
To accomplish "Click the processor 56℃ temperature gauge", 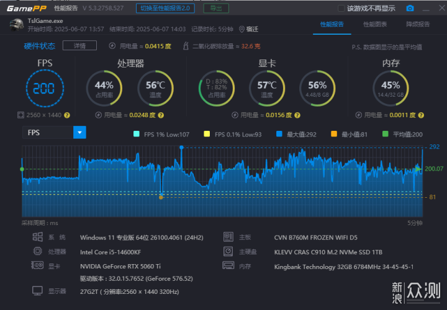I will pos(155,89).
